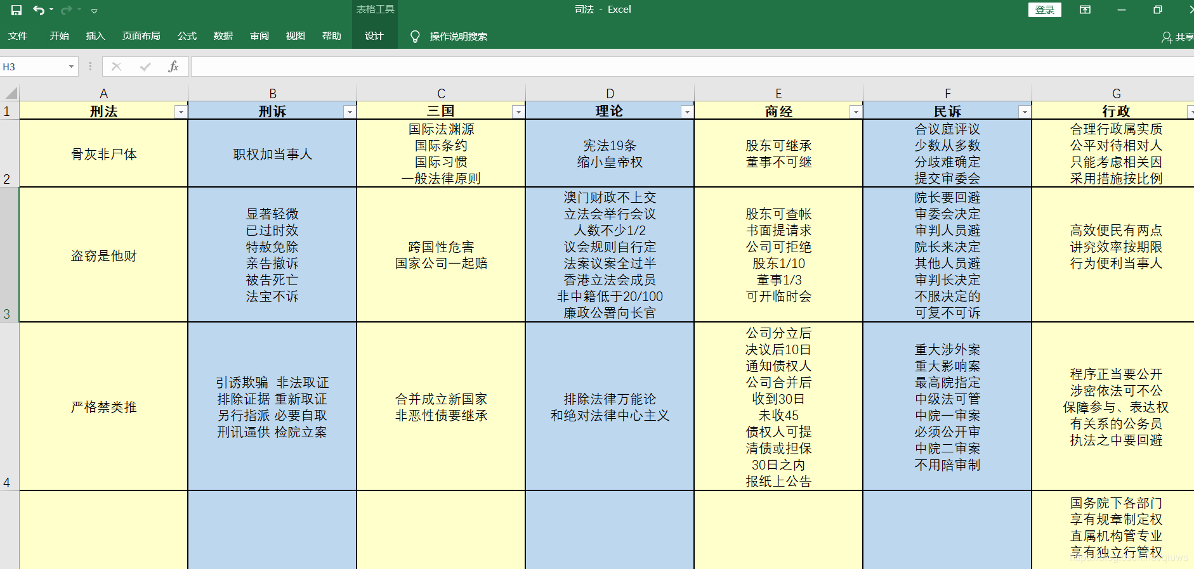Image resolution: width=1194 pixels, height=569 pixels.
Task: Click the Insert Function fx icon
Action: 173,67
